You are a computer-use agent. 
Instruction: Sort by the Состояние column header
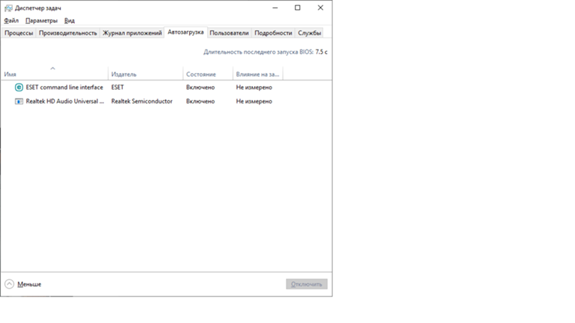pyautogui.click(x=208, y=73)
